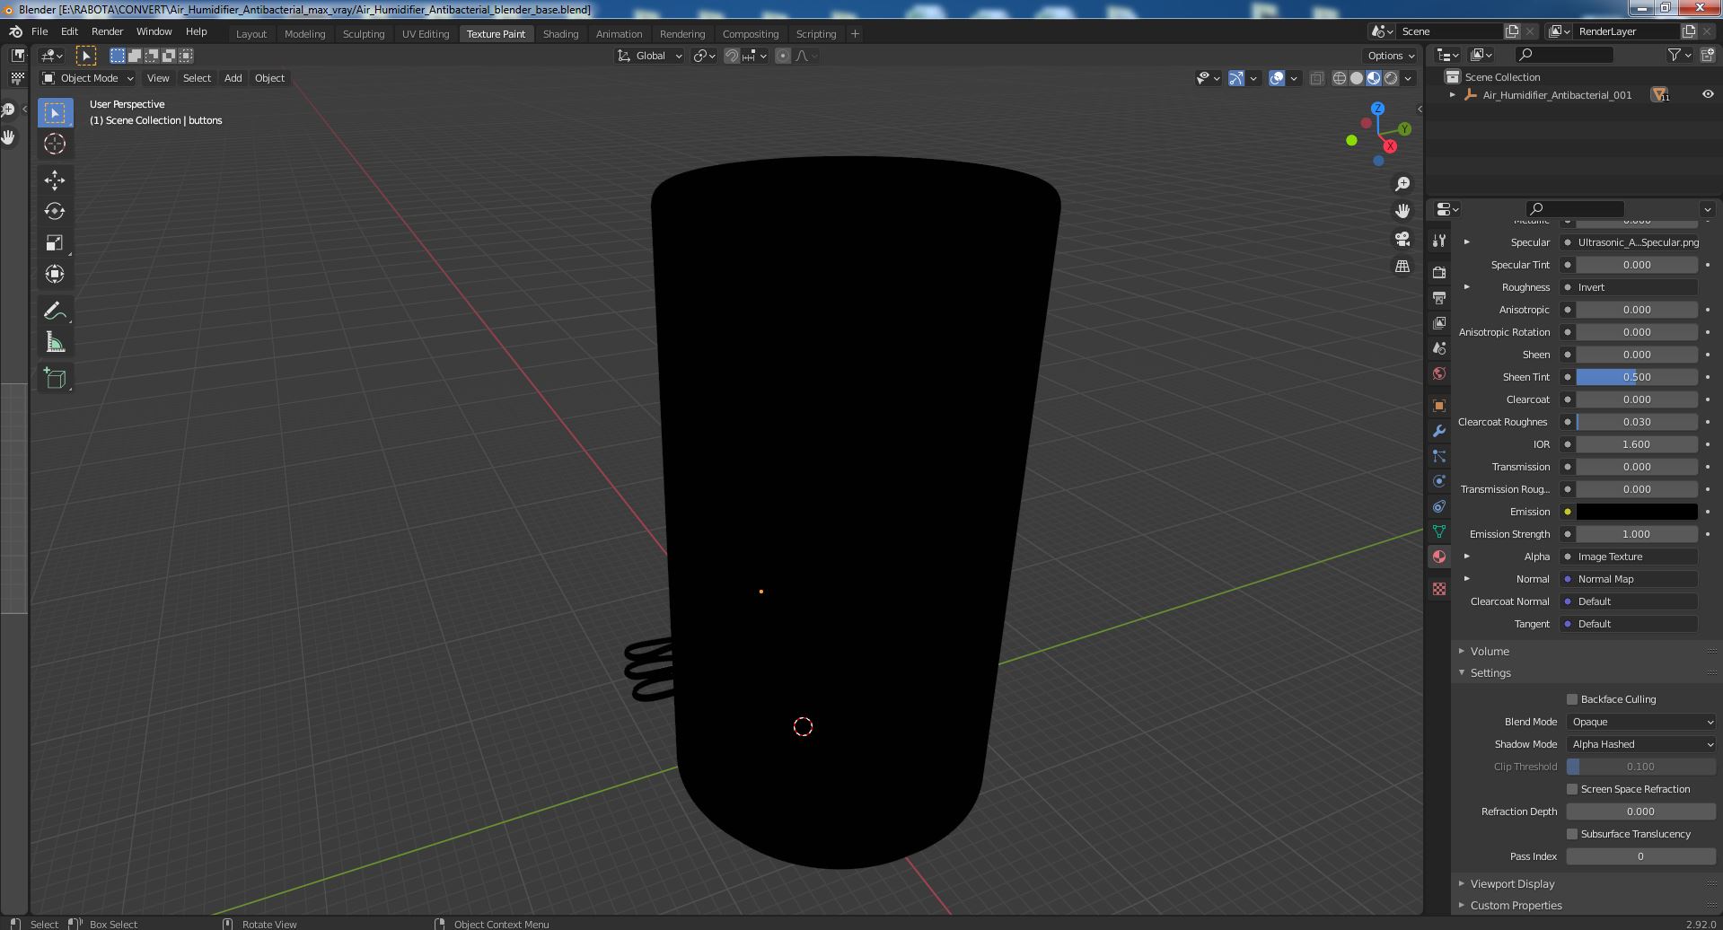Switch perspective/orthographic grid icon
This screenshot has height=930, width=1723.
click(1402, 267)
